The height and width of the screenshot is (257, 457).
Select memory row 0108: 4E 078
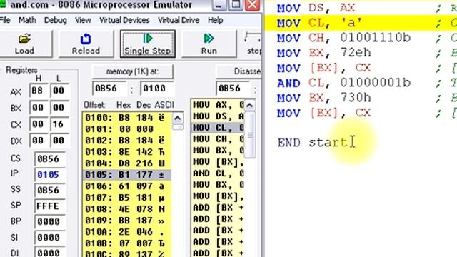tap(127, 209)
